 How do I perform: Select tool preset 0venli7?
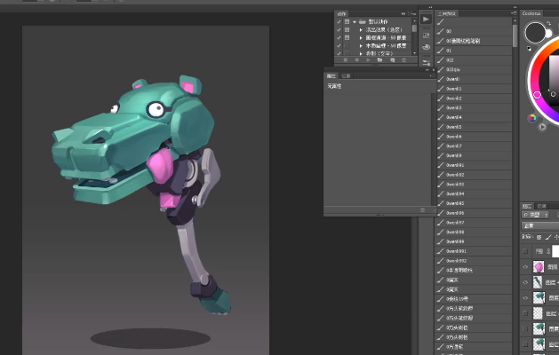[474, 146]
